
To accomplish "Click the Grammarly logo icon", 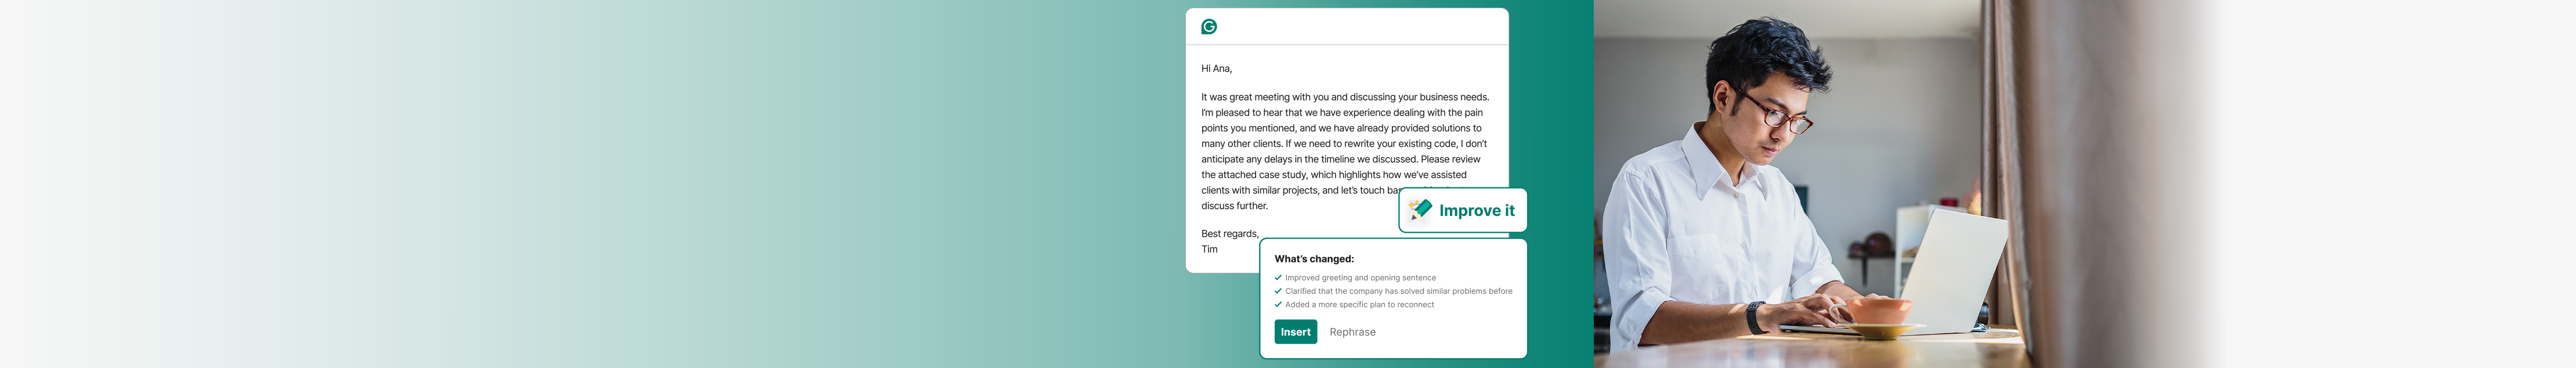I will tap(1209, 27).
